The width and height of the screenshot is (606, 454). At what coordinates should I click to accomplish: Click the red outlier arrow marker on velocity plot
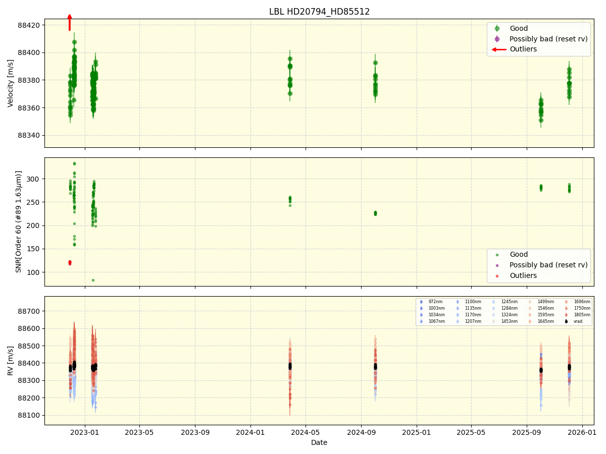click(x=70, y=22)
